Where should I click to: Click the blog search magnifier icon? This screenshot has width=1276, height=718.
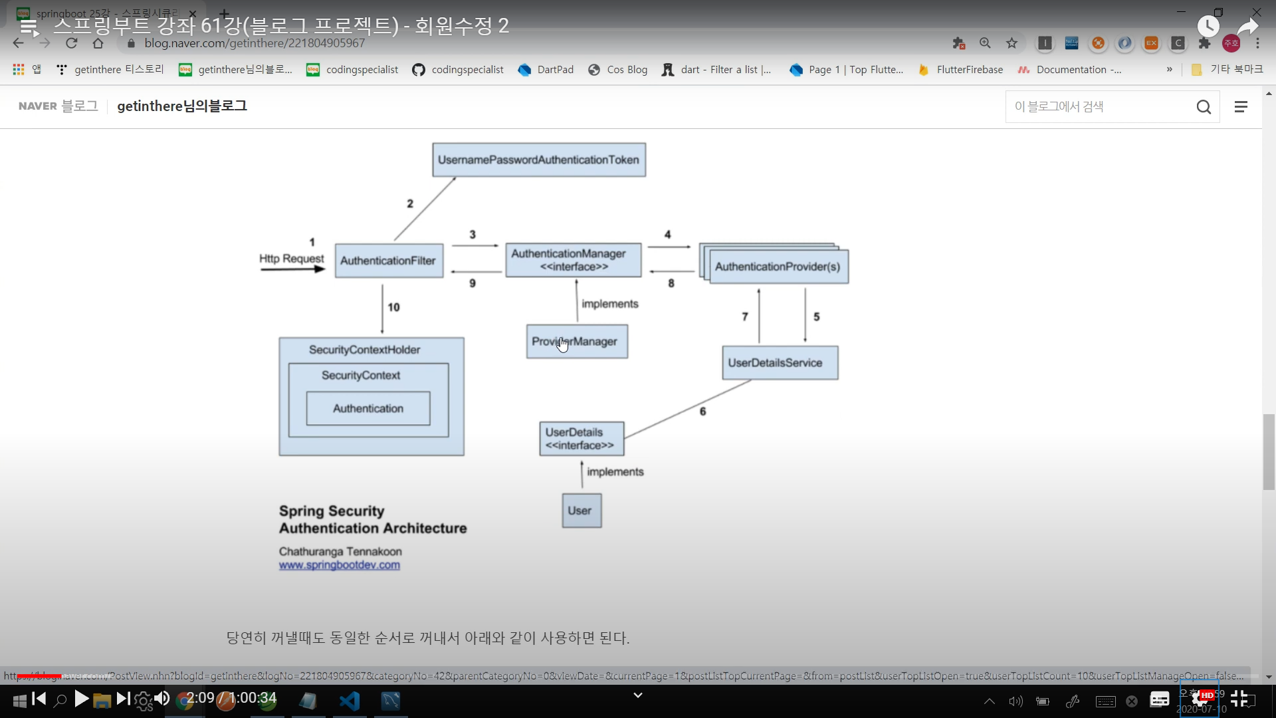click(1204, 107)
